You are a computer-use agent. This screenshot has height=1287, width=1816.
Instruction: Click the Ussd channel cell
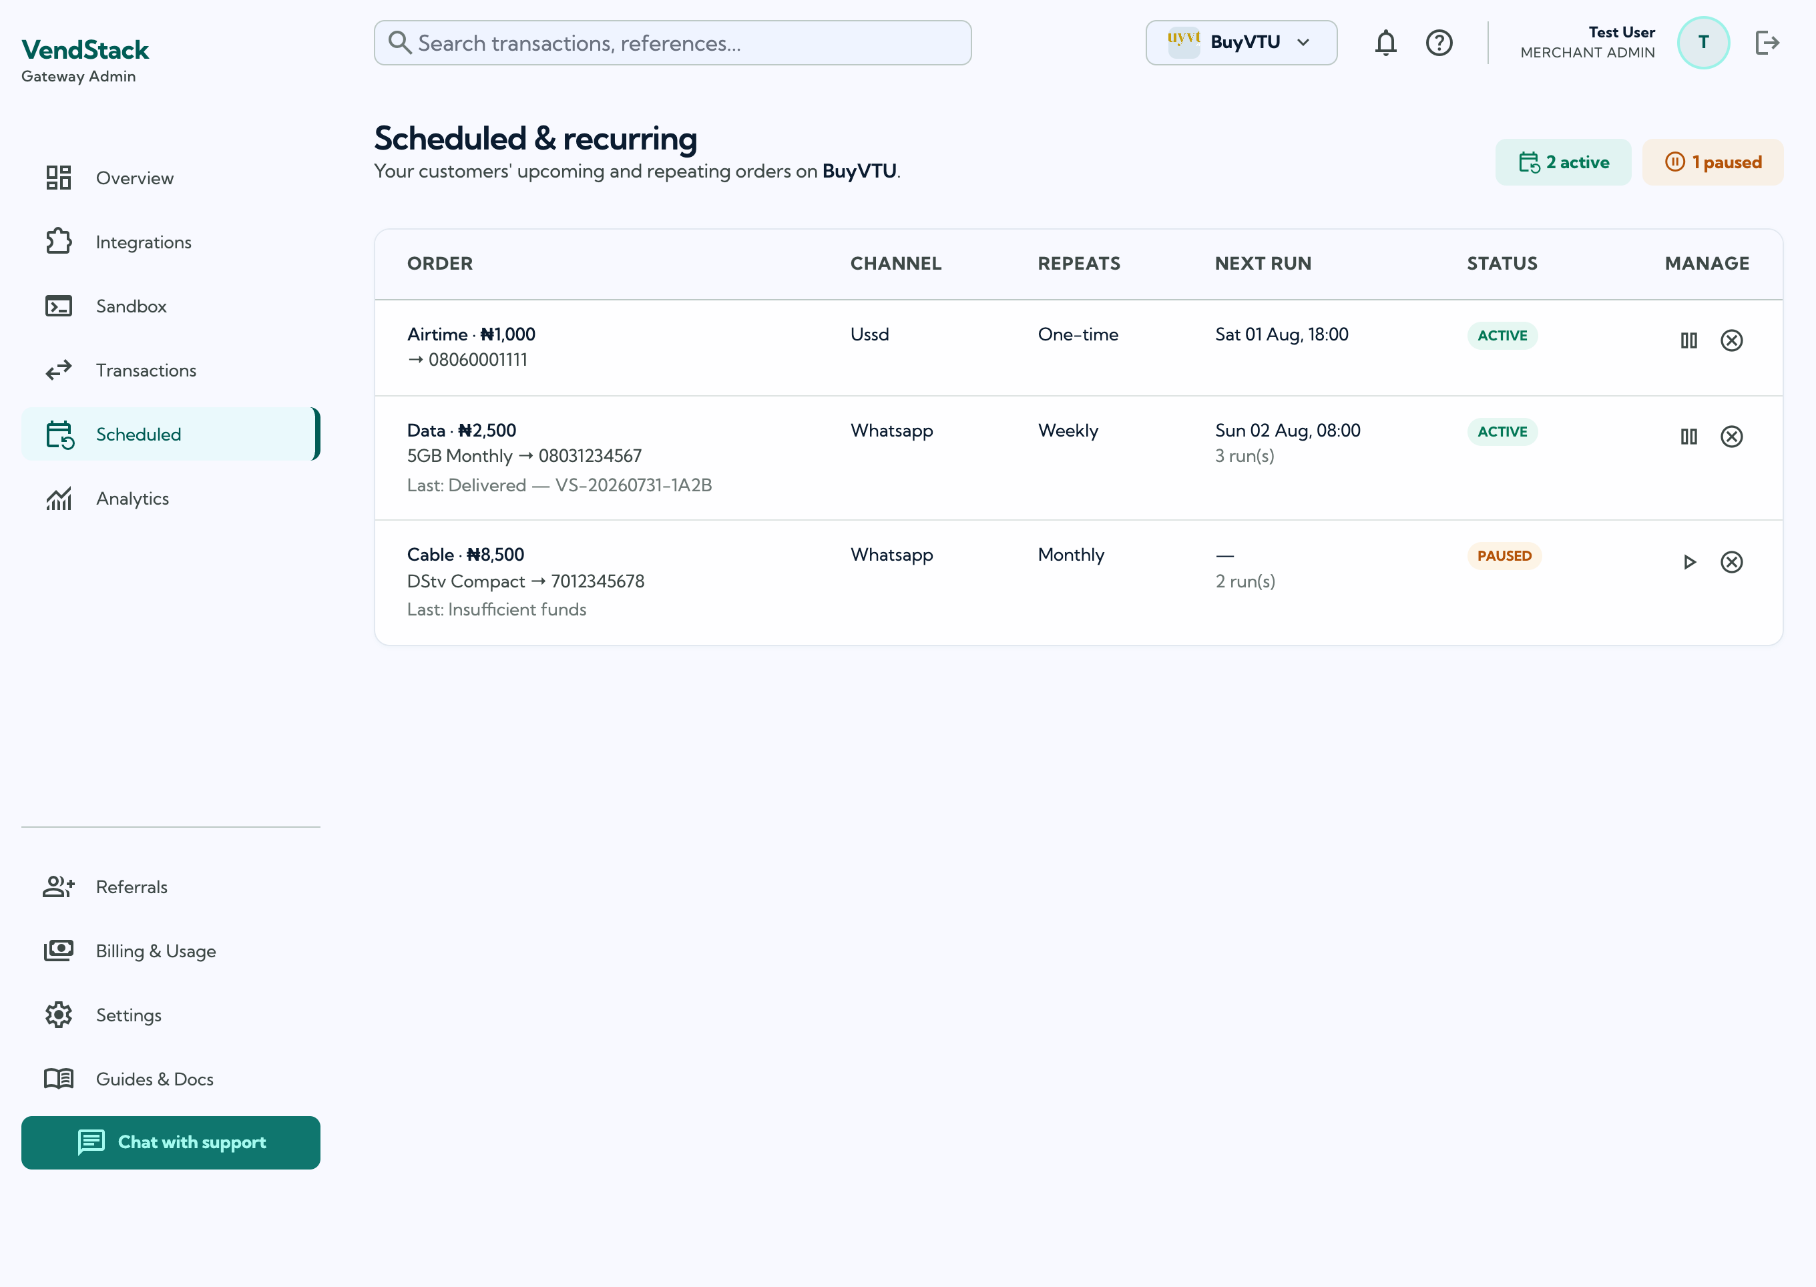pyautogui.click(x=869, y=334)
